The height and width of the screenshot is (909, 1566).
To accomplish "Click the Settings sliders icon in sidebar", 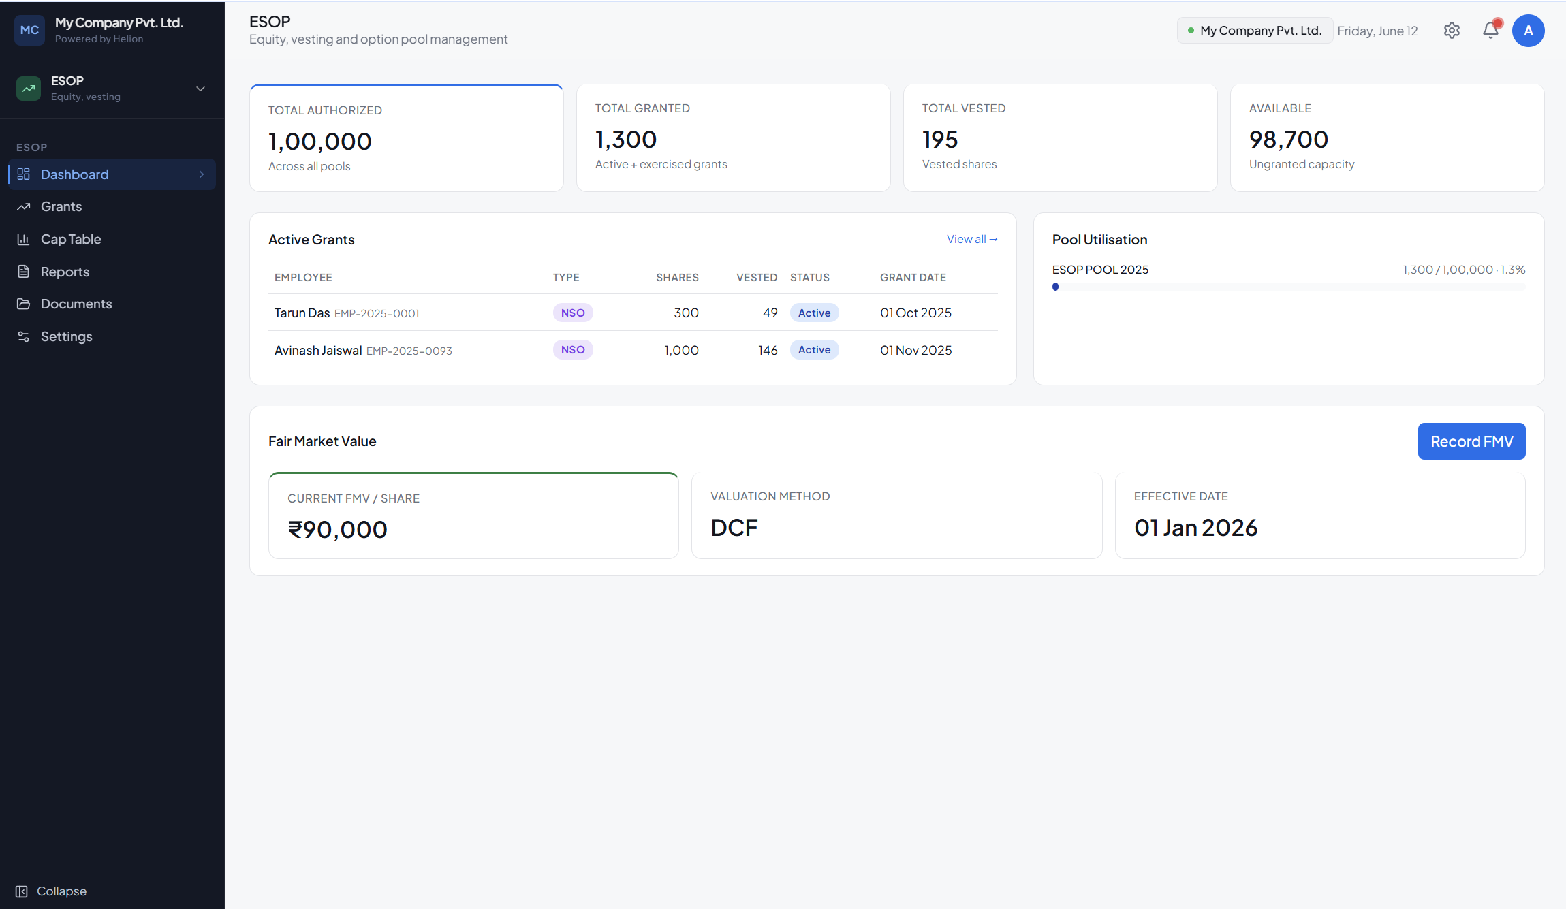I will 24,336.
